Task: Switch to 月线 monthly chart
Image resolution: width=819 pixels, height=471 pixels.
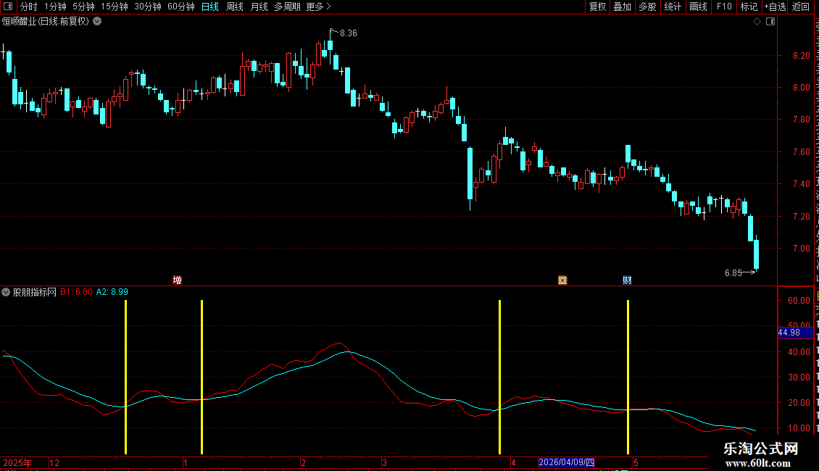Action: point(259,7)
